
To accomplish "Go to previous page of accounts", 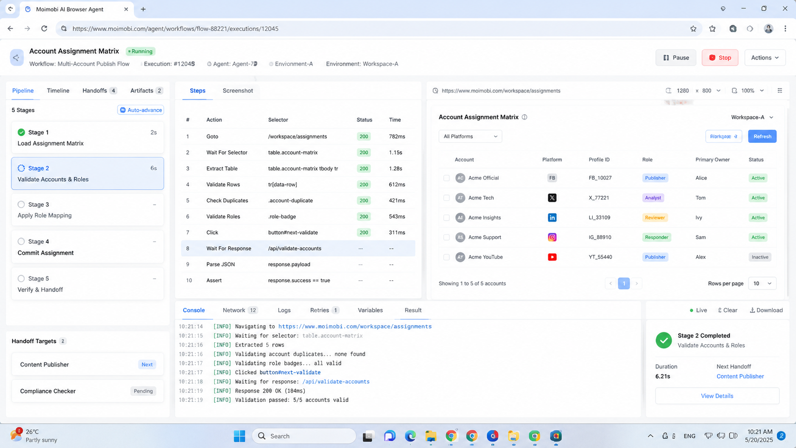I will click(x=611, y=283).
